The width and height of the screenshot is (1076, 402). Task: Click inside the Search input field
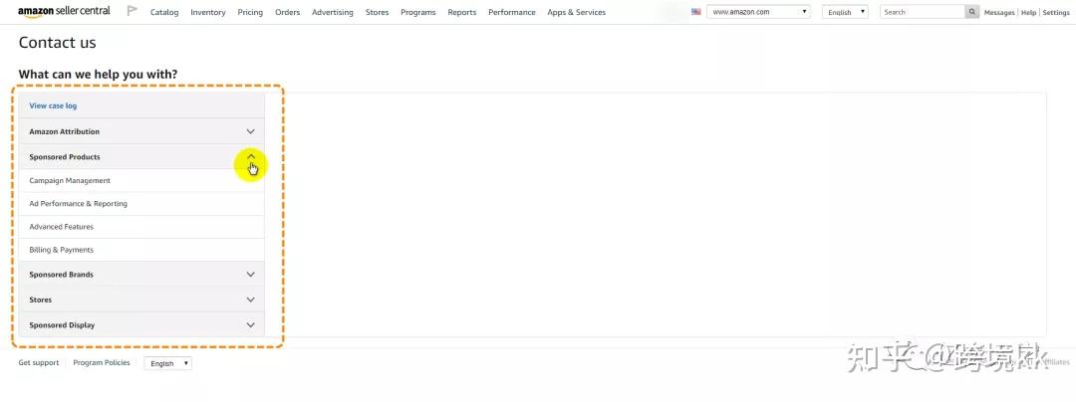tap(923, 12)
